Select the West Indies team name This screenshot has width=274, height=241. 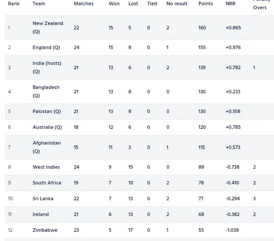click(x=46, y=167)
